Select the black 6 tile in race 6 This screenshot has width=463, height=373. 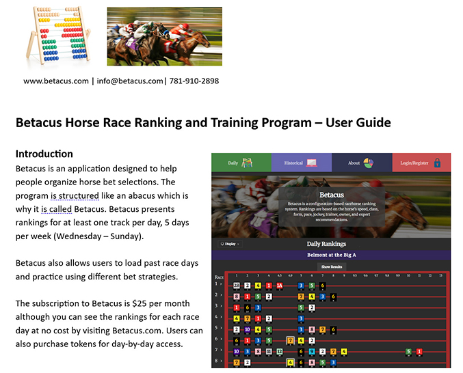[x=237, y=341]
